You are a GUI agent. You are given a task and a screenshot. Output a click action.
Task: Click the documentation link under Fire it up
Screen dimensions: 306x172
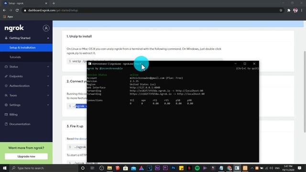tap(80, 139)
